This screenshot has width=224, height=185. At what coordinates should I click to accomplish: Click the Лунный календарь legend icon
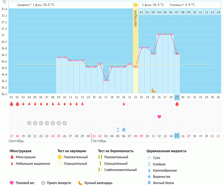tap(81, 183)
